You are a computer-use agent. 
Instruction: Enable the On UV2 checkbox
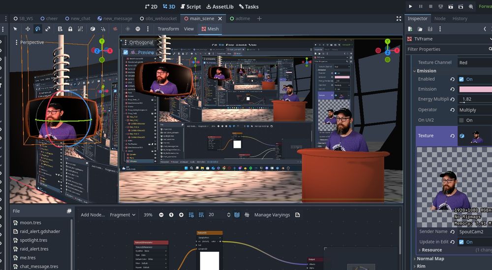461,120
